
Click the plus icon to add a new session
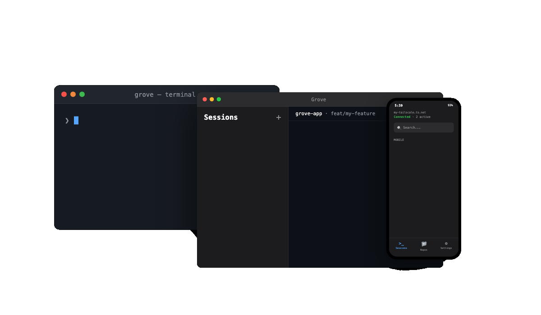point(279,117)
